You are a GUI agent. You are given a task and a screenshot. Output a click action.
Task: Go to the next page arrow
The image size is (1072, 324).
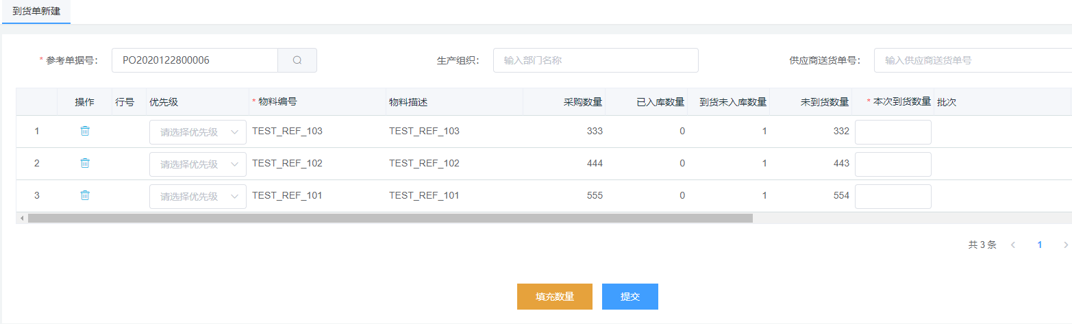pyautogui.click(x=1065, y=245)
